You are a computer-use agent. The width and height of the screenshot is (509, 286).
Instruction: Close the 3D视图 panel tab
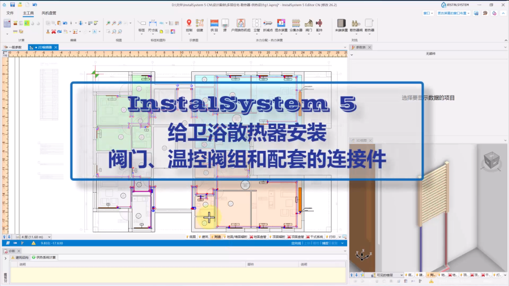[370, 140]
